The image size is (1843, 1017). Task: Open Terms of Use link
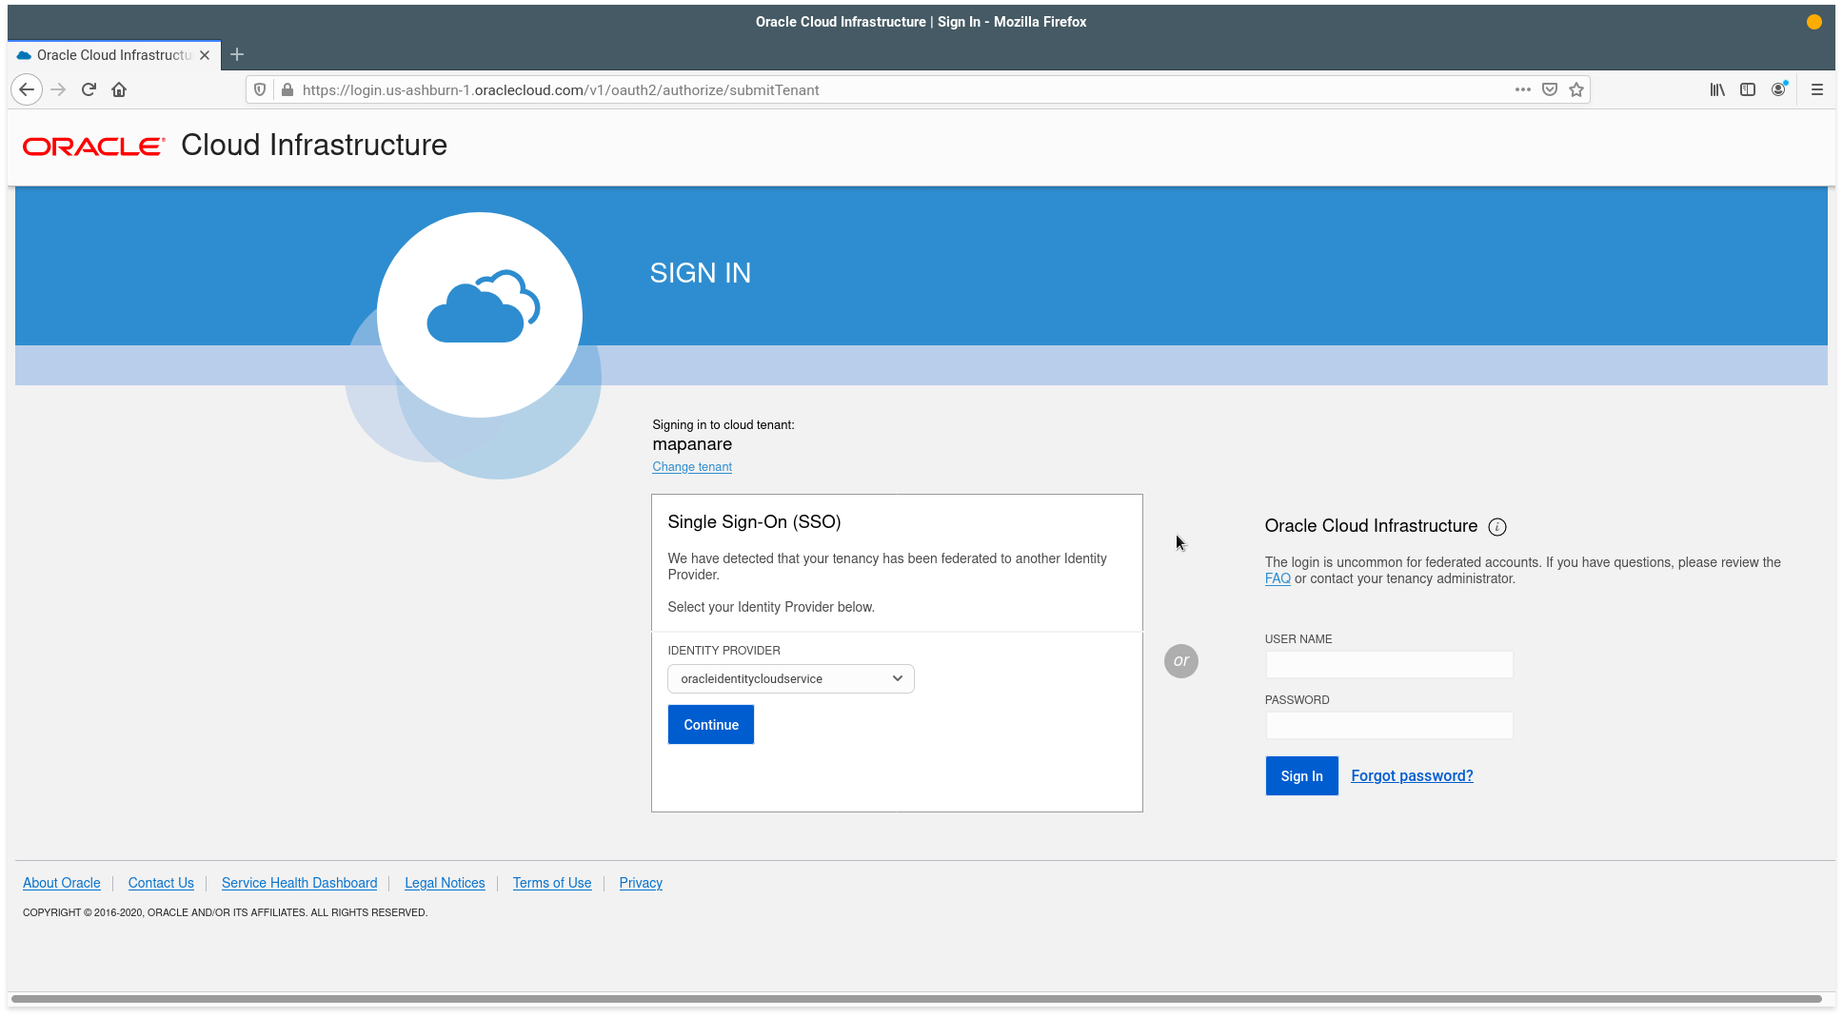[552, 883]
